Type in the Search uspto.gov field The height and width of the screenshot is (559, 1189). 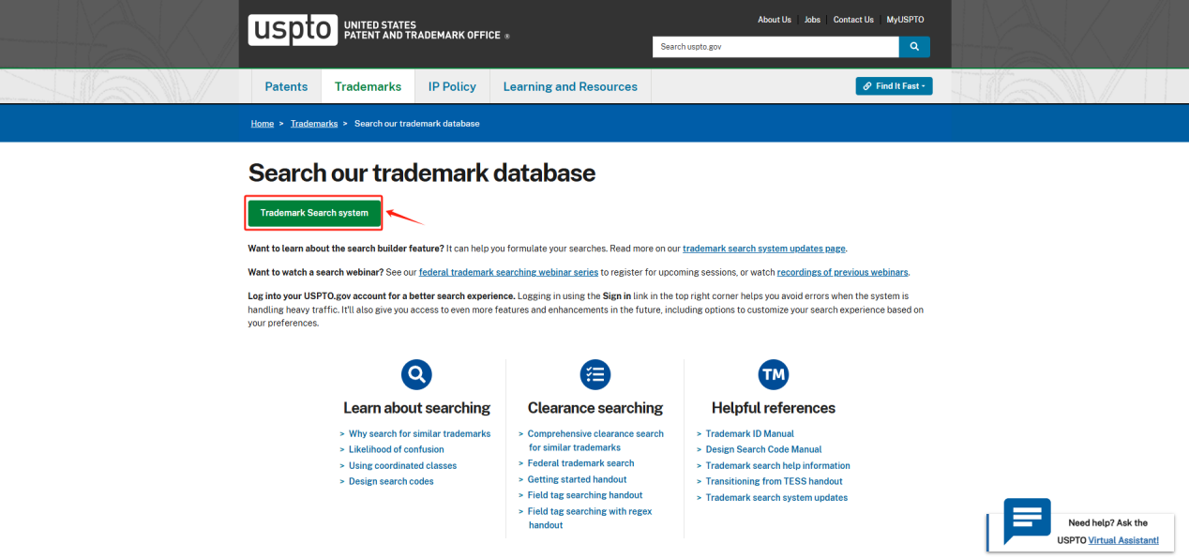coord(775,47)
